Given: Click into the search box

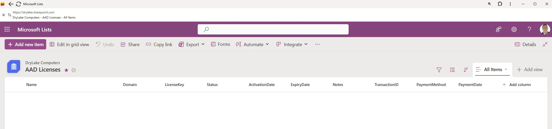Looking at the screenshot, I should pos(273,29).
